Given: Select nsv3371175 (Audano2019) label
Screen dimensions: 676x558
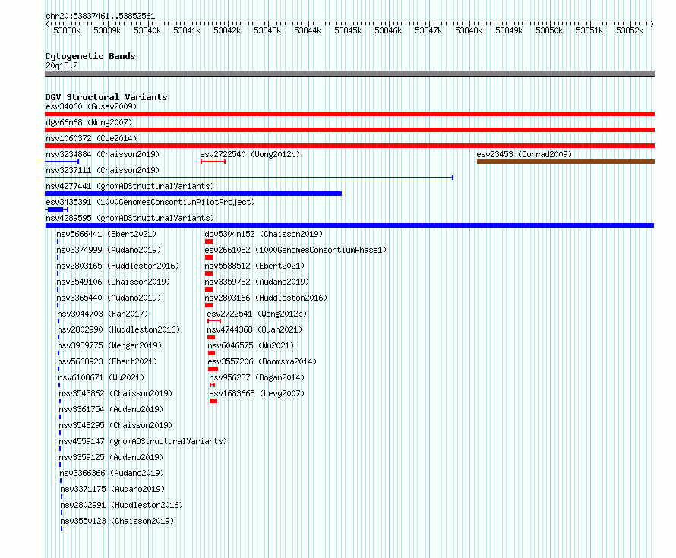Looking at the screenshot, I should [x=112, y=489].
